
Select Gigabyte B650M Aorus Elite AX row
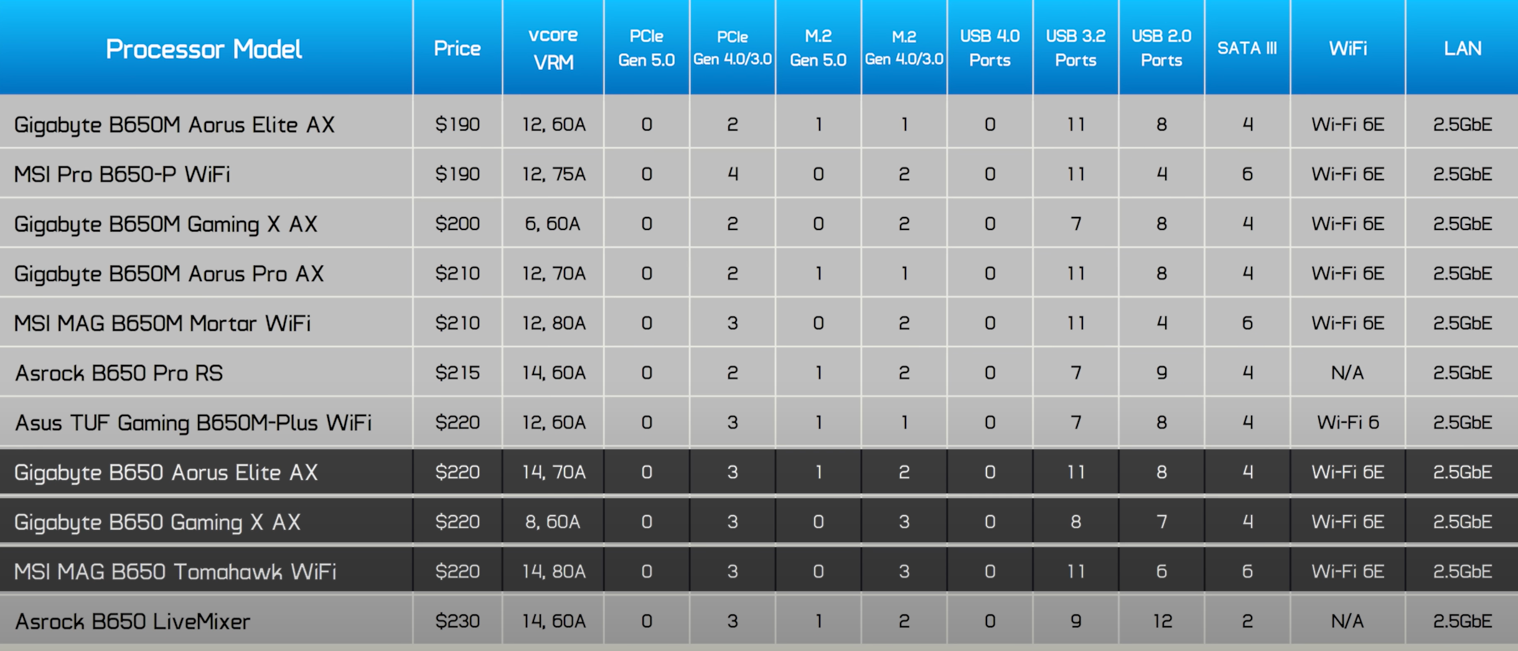[174, 124]
